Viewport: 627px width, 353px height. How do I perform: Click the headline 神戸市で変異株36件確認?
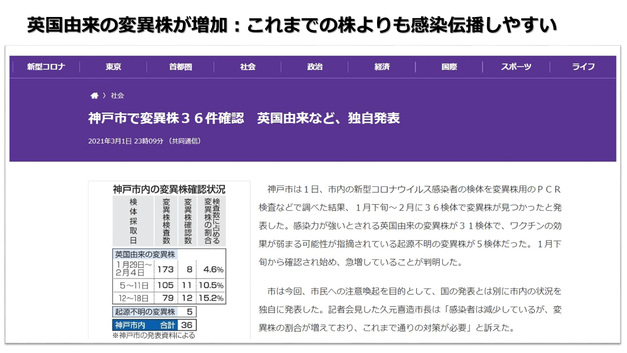coord(244,119)
